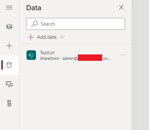This screenshot has height=130, width=149.
Task: Focus the Search data field
Action: point(76,24)
